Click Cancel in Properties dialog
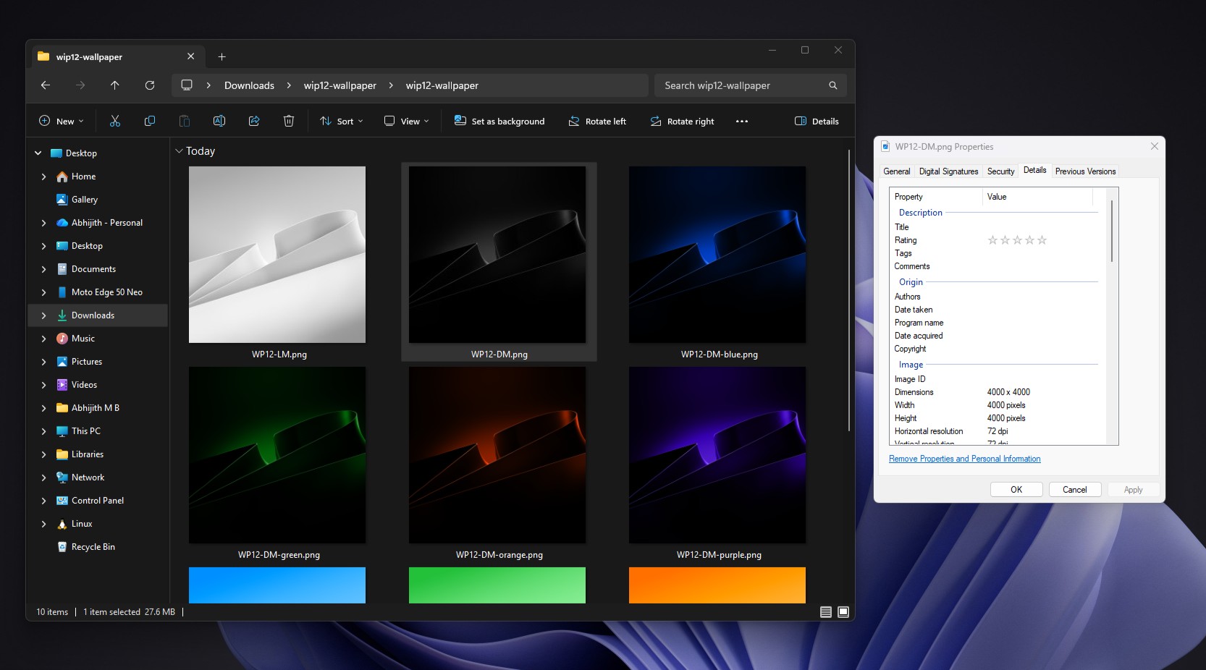1206x670 pixels. point(1075,490)
